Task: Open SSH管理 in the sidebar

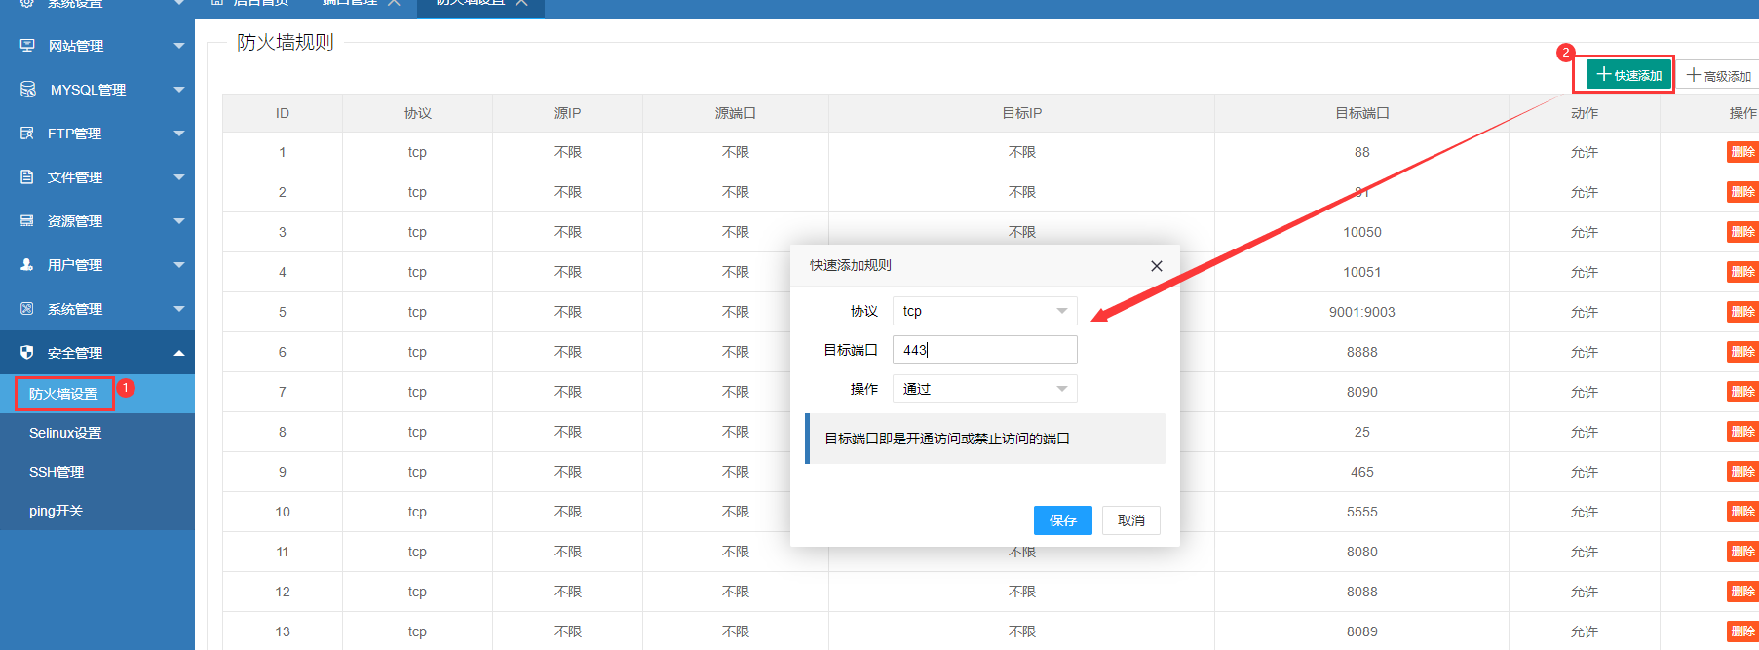Action: click(x=57, y=472)
